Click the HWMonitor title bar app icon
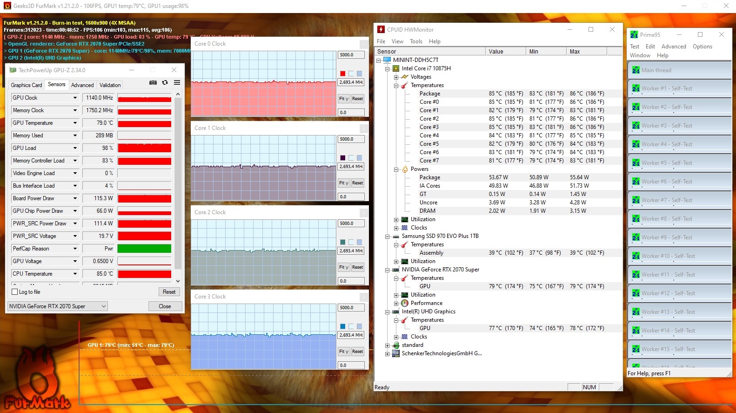The width and height of the screenshot is (736, 413). coord(381,29)
